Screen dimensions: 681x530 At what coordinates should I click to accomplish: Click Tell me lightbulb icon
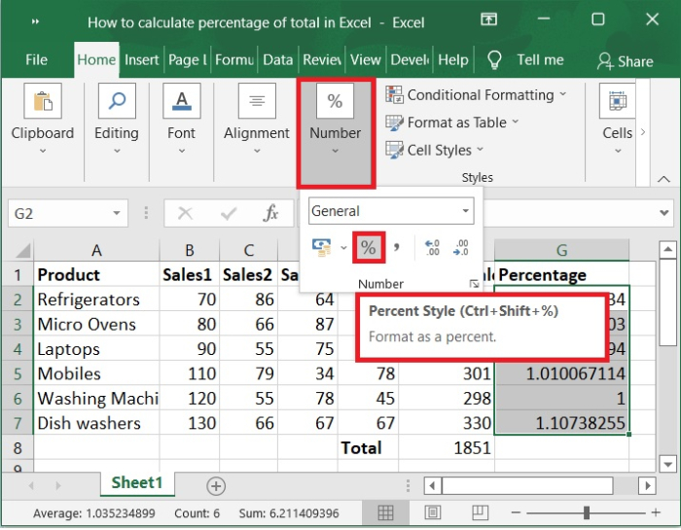[494, 60]
